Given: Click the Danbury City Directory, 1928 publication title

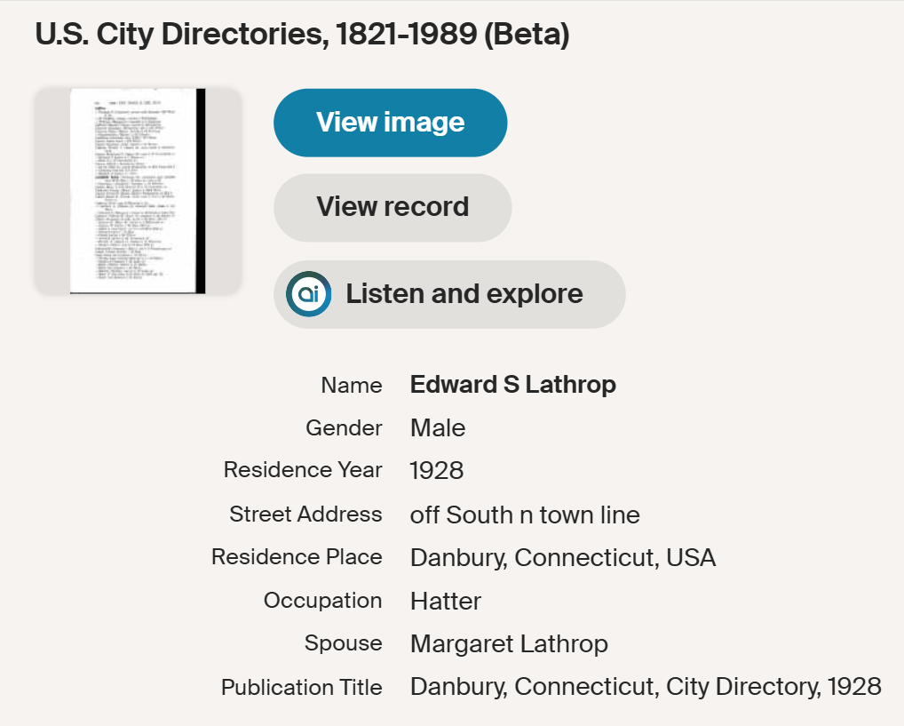Looking at the screenshot, I should click(x=646, y=687).
